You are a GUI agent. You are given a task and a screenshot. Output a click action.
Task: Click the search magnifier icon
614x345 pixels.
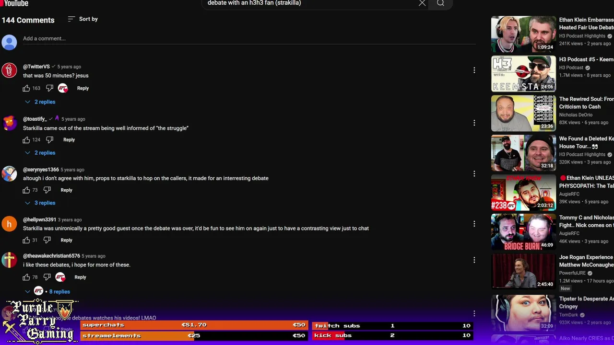[x=440, y=3]
